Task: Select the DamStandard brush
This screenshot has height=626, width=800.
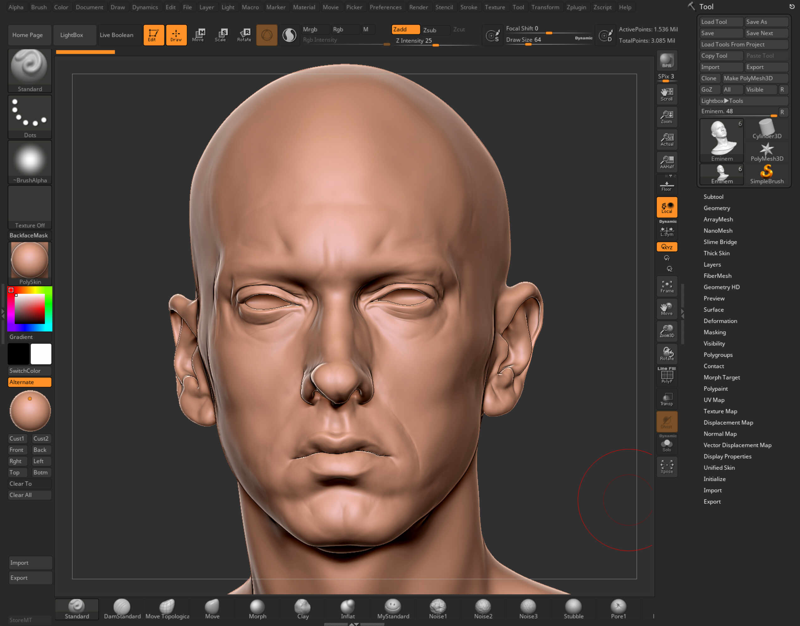Action: click(122, 609)
